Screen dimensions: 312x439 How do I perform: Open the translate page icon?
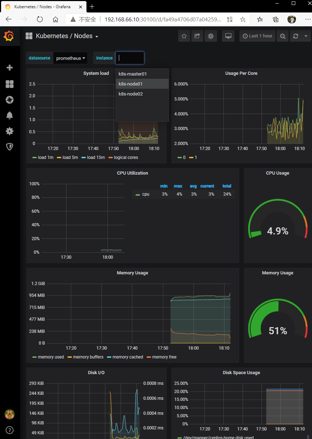tap(229, 20)
